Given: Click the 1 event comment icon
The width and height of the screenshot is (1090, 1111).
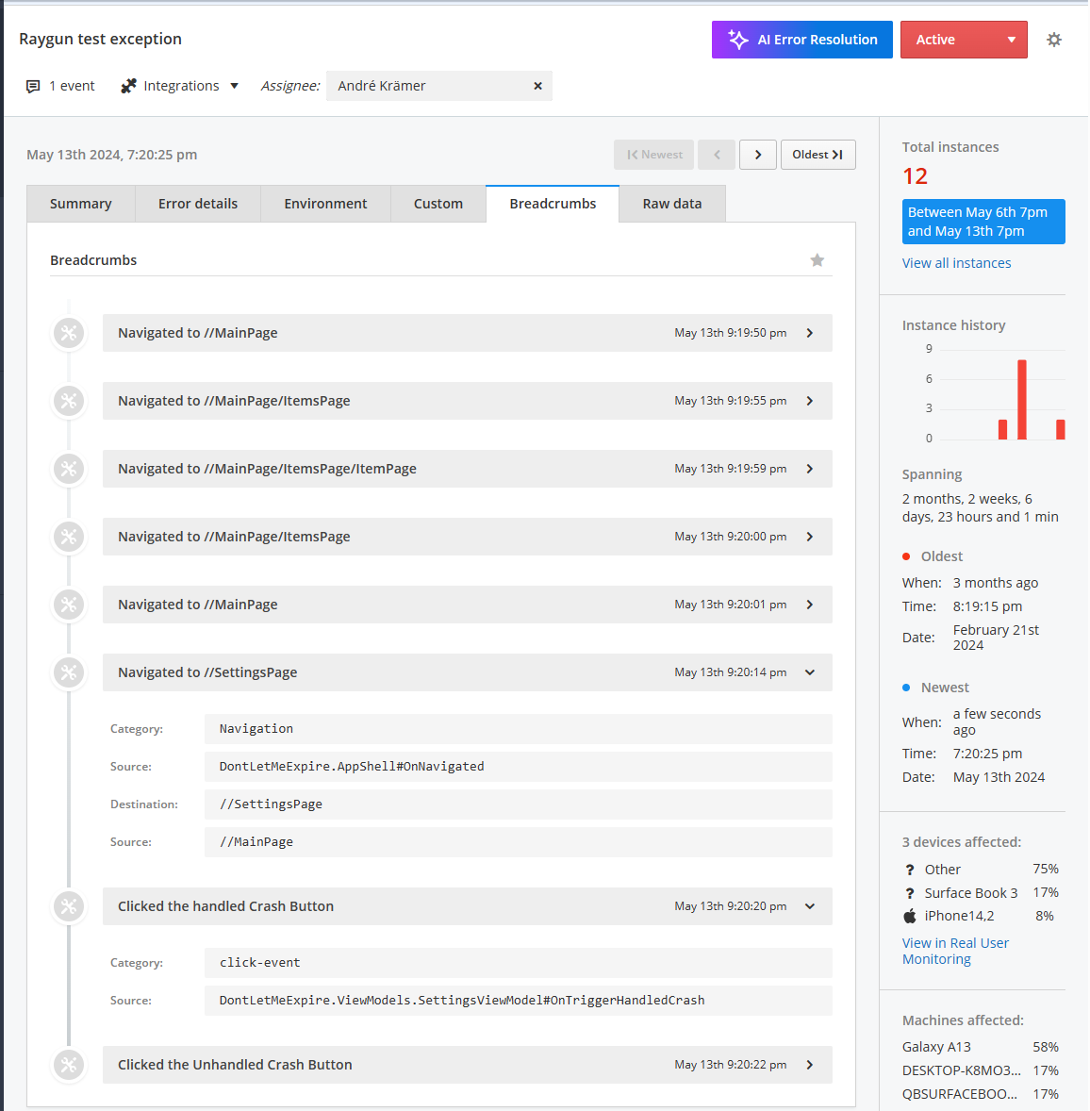Looking at the screenshot, I should click(x=33, y=85).
